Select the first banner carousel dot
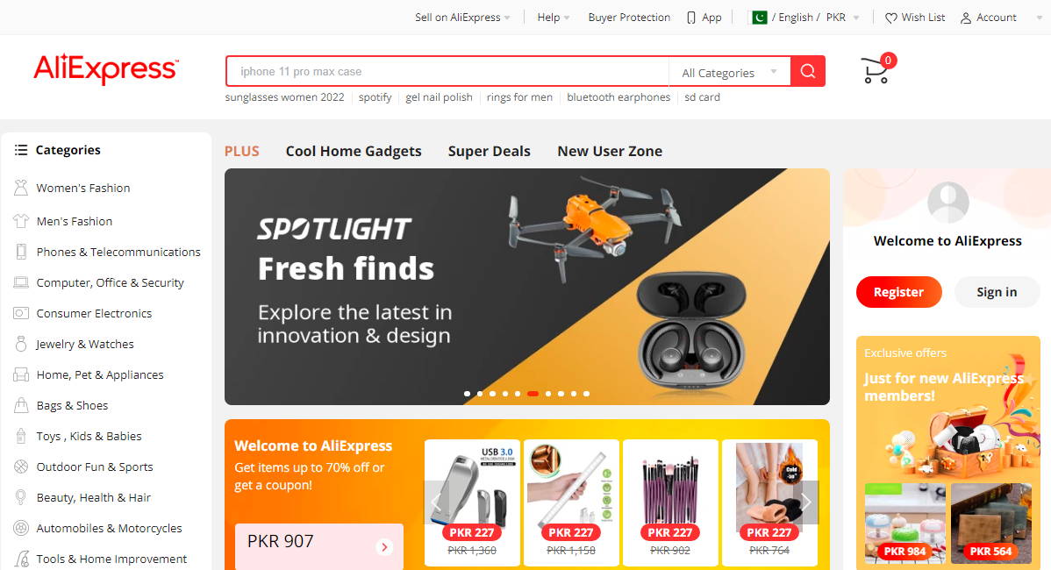 [467, 394]
